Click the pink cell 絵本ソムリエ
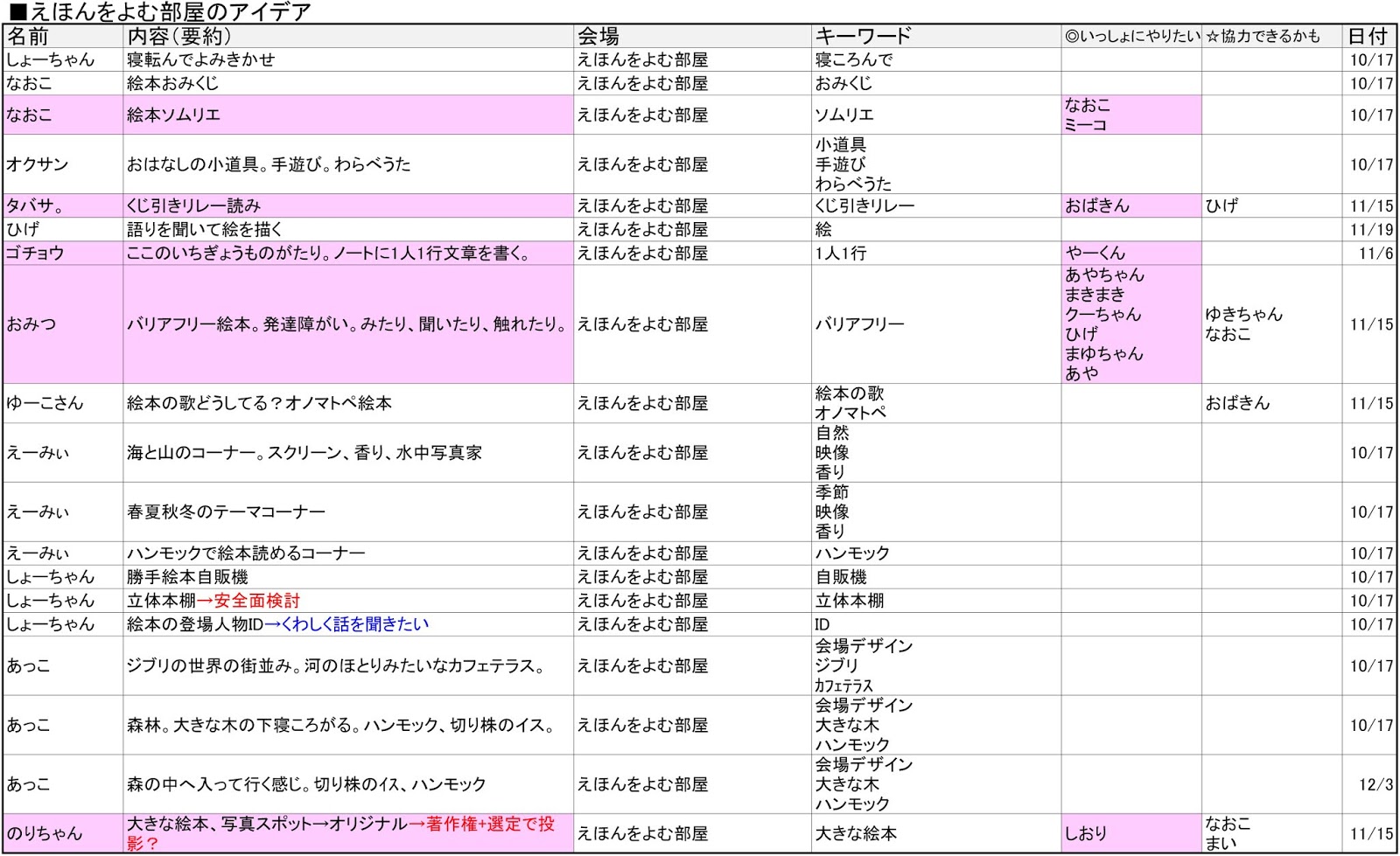Image resolution: width=1400 pixels, height=856 pixels. (x=348, y=115)
